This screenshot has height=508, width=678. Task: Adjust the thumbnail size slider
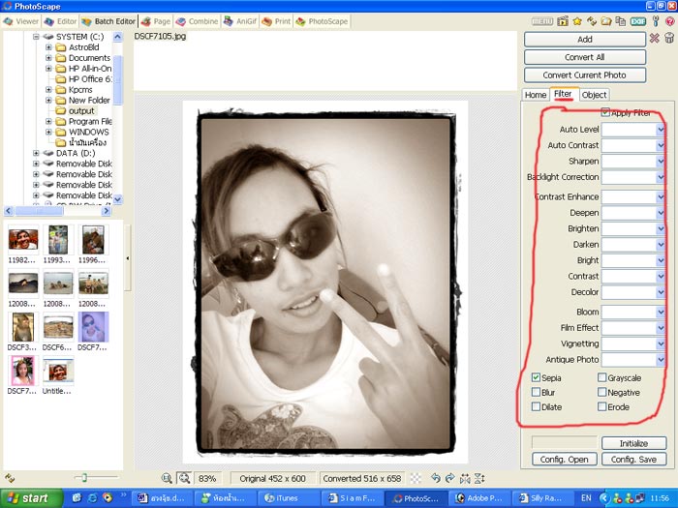point(85,477)
